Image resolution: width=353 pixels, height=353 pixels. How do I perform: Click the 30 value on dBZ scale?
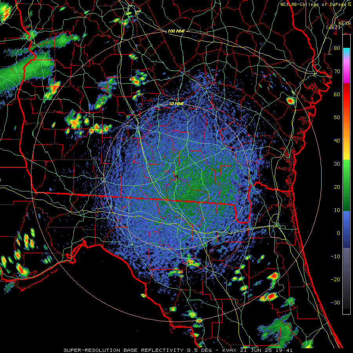click(337, 164)
